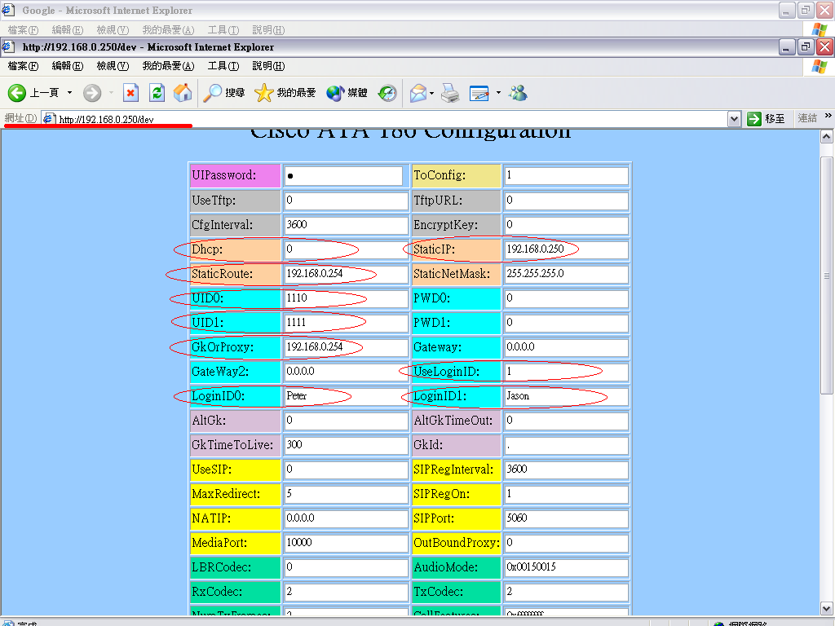
Task: Click the Back arrow toolbar icon
Action: pos(17,93)
